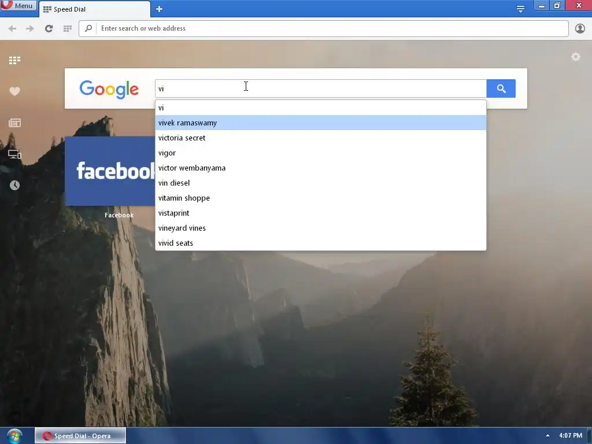Open the Speed Dial settings gear
Image resolution: width=592 pixels, height=444 pixels.
[575, 57]
